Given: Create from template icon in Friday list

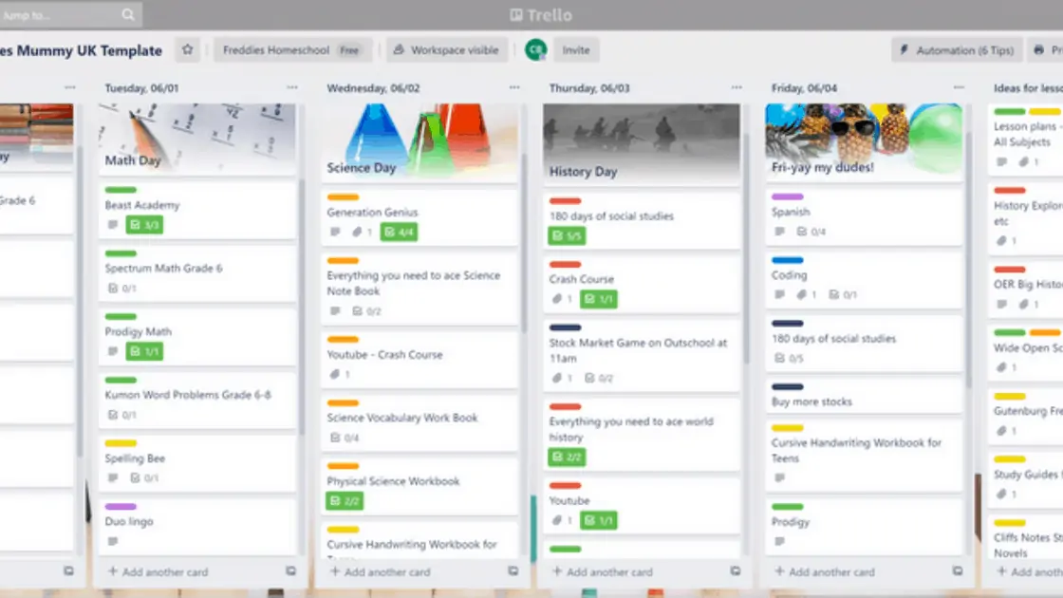Looking at the screenshot, I should pyautogui.click(x=958, y=570).
